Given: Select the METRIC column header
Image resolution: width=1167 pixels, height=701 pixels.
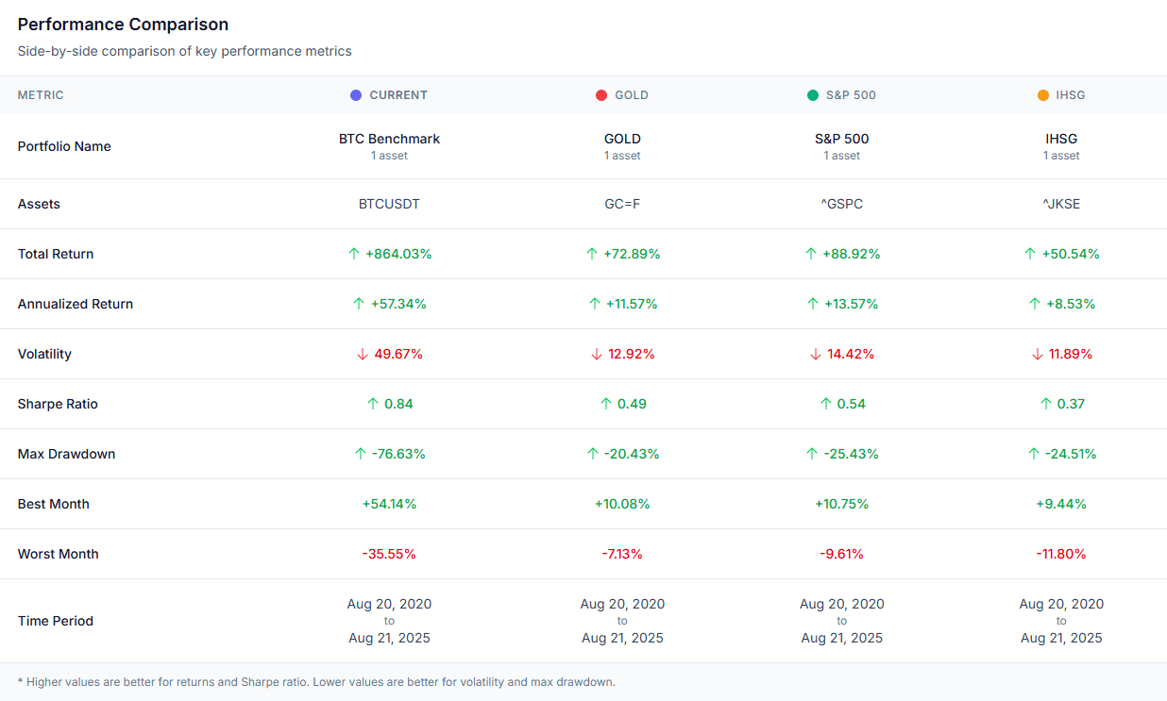Looking at the screenshot, I should coord(41,95).
